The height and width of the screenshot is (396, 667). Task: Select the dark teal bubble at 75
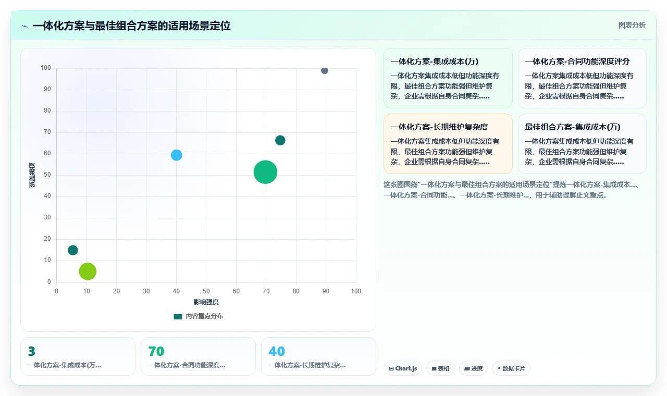pyautogui.click(x=280, y=140)
